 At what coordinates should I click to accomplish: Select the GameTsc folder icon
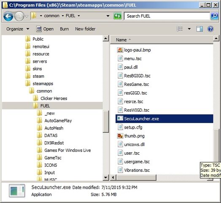pos(40,158)
